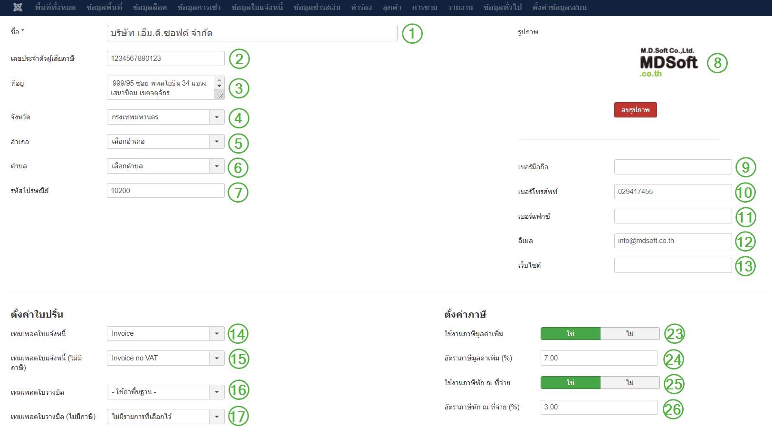Viewport: 772px width, 427px height.
Task: Click the address text area scroll-down arrow
Action: (219, 86)
